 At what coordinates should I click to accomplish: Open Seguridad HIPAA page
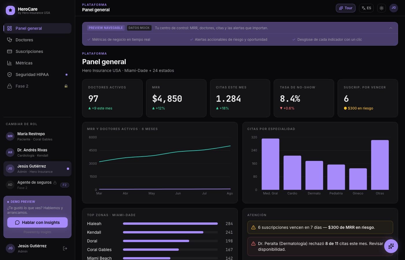pyautogui.click(x=37, y=75)
